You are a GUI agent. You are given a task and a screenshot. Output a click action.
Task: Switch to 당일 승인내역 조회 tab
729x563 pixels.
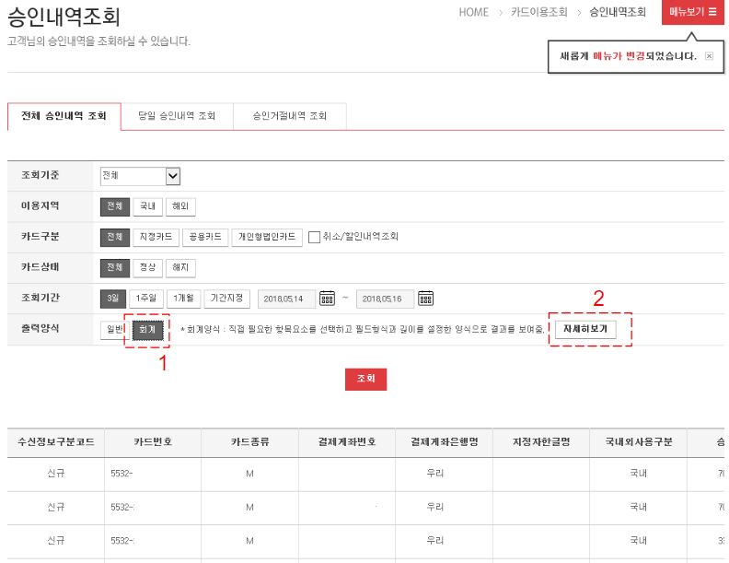177,116
